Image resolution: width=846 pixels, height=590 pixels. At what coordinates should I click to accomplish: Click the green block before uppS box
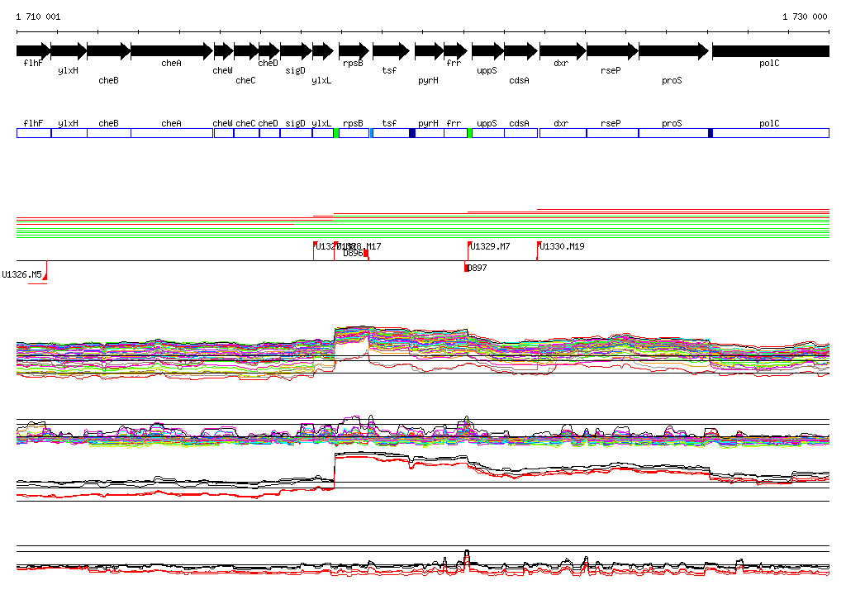coord(469,133)
